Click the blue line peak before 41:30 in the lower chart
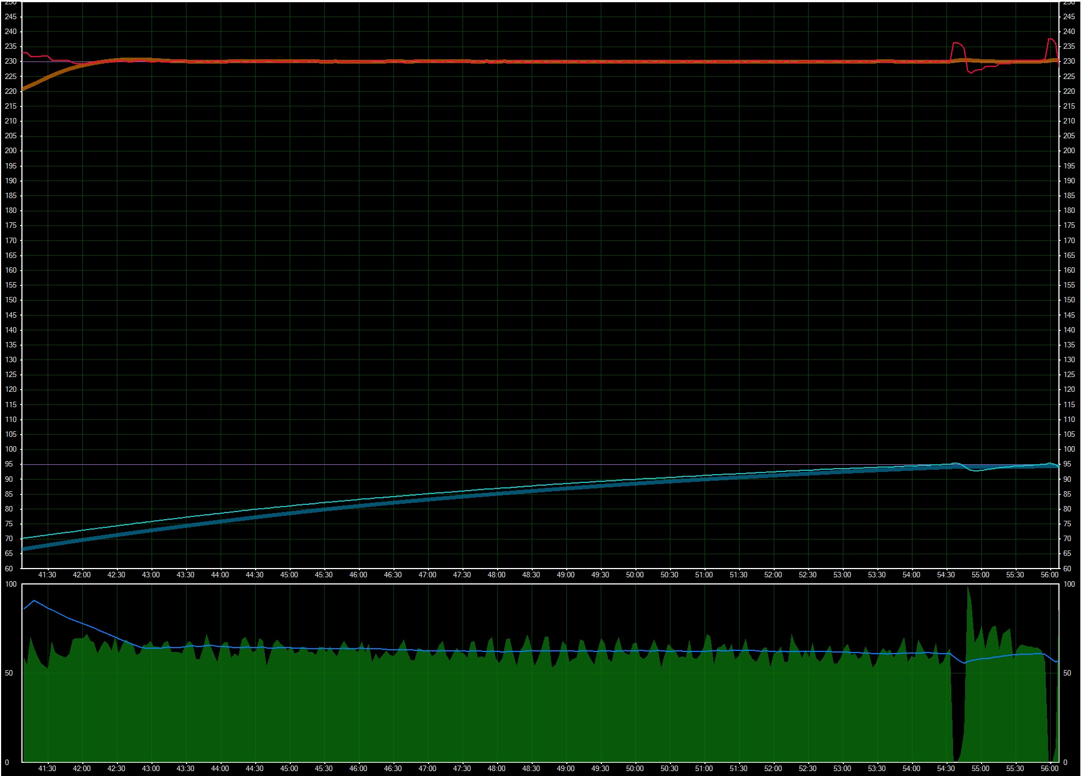The width and height of the screenshot is (1082, 776). pos(34,600)
